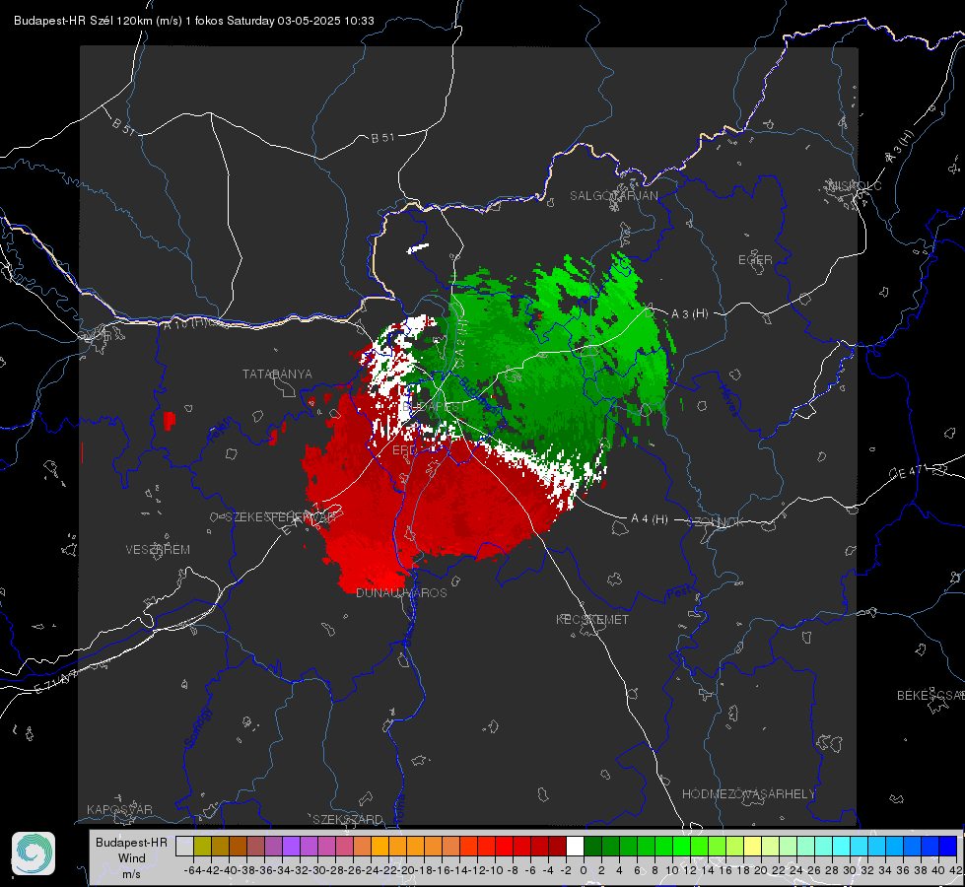Select the SZÉKESFEHÉRVÁR city label
Viewport: 965px width, 887px height.
pyautogui.click(x=280, y=517)
